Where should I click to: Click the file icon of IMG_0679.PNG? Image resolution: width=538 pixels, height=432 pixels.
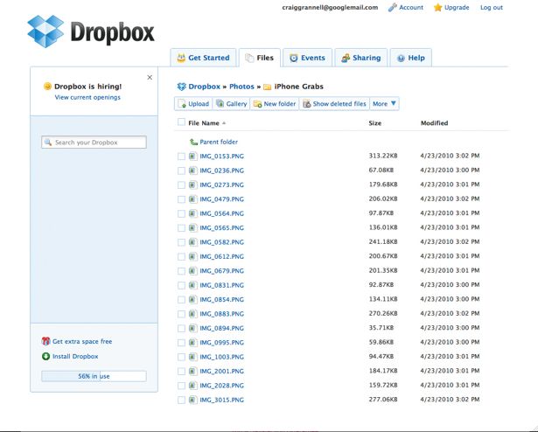tap(192, 271)
